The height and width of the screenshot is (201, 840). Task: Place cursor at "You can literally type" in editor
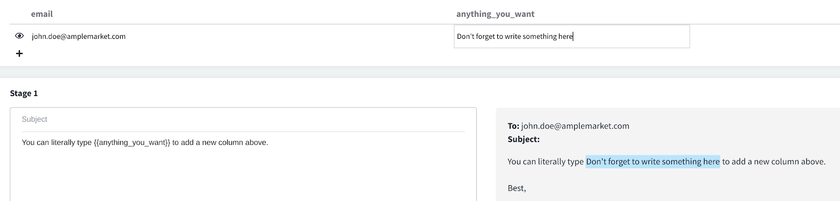point(57,142)
